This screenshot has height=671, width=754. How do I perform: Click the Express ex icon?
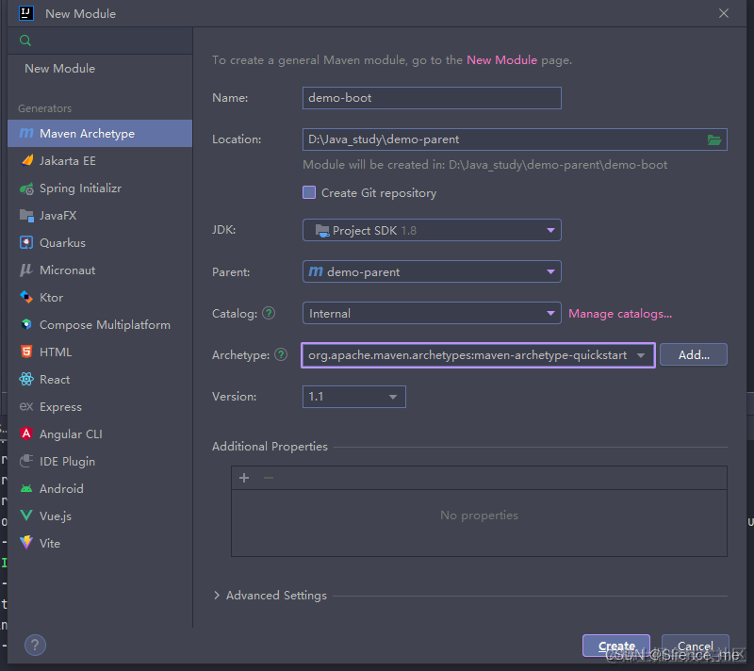click(26, 406)
